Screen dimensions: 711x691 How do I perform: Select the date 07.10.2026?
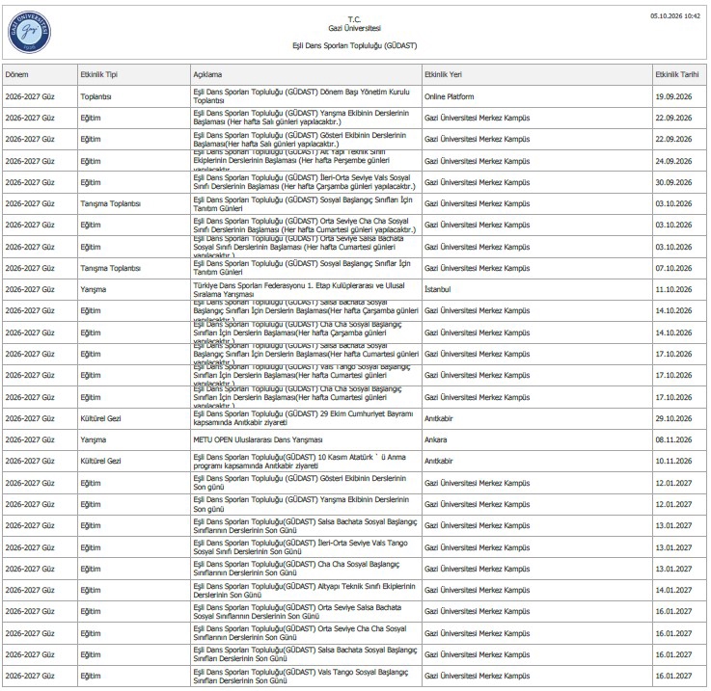click(x=673, y=268)
